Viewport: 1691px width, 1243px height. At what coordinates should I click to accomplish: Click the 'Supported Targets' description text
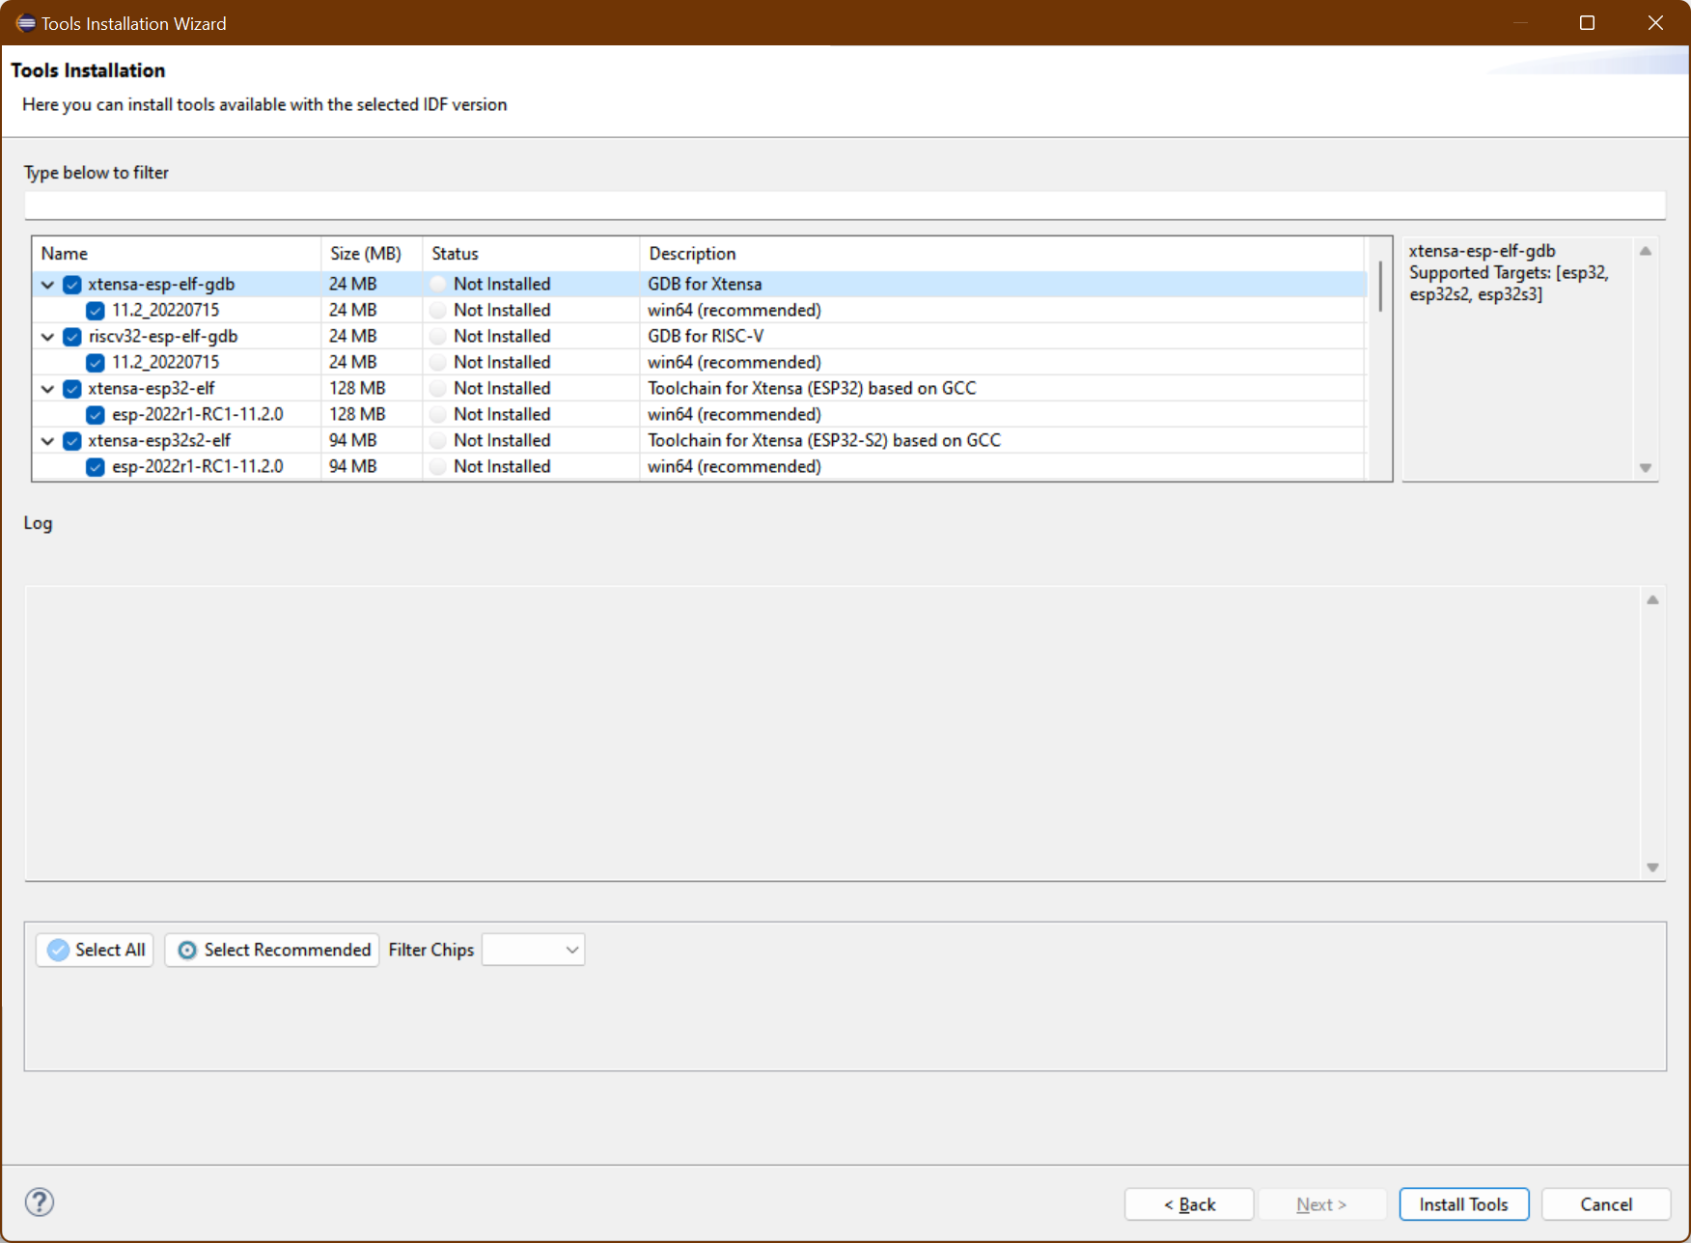tap(1509, 284)
